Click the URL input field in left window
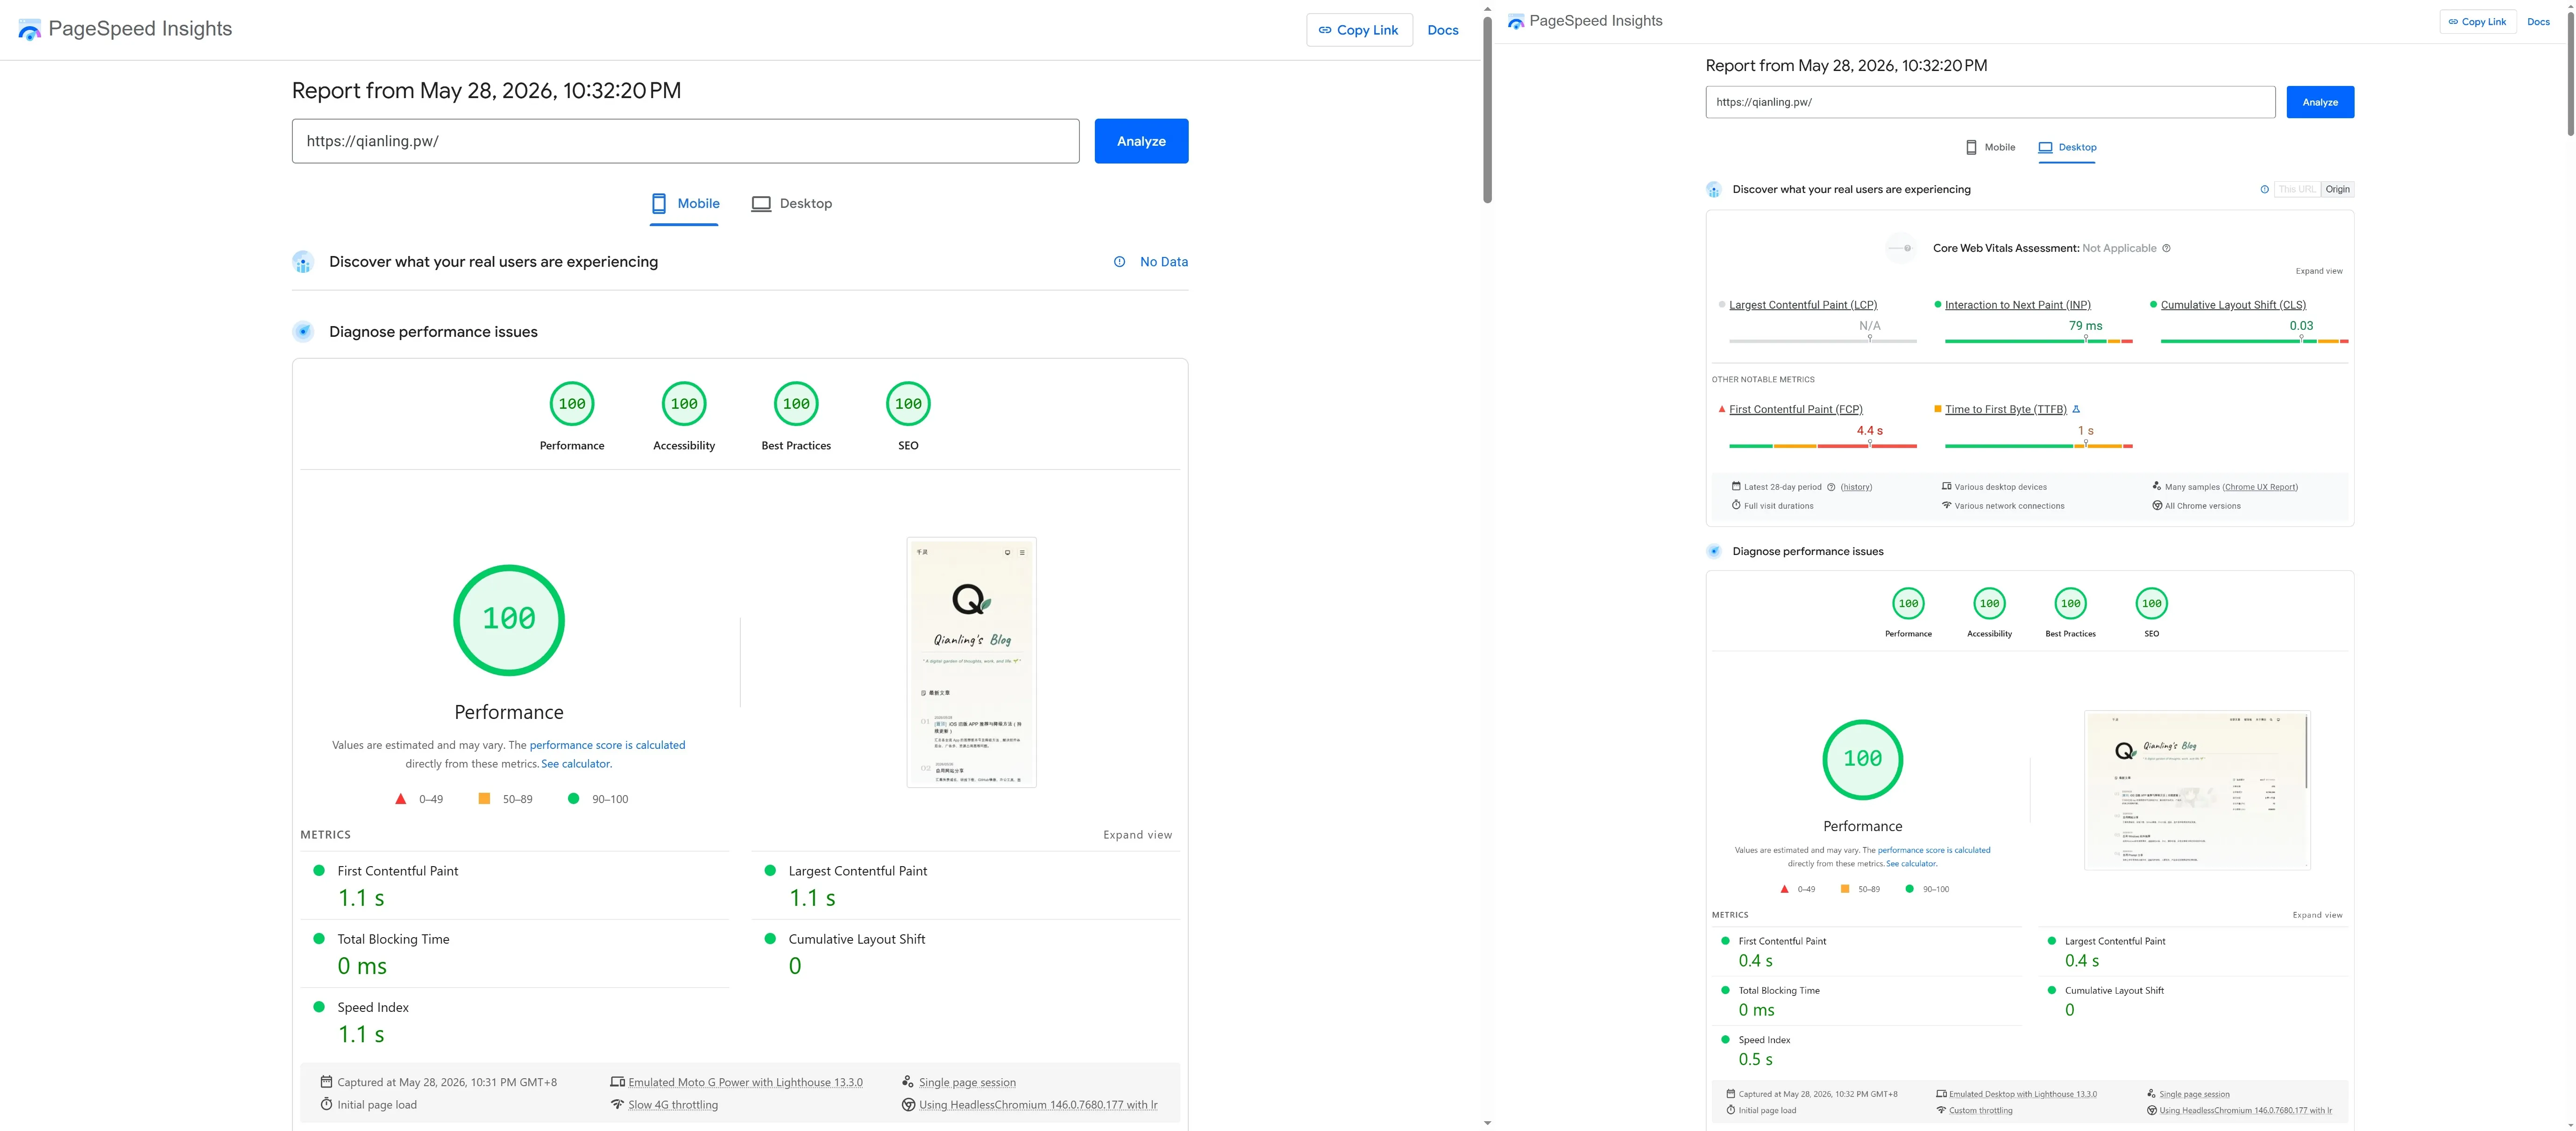This screenshot has width=2576, height=1131. pos(685,141)
